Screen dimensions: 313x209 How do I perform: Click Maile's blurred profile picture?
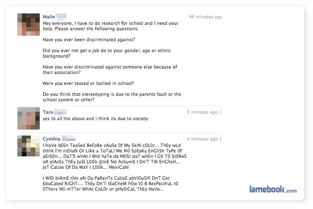pos(27,24)
